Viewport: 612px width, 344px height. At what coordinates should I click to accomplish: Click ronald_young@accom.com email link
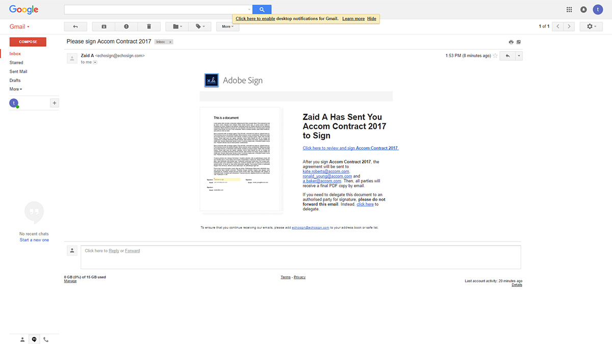tap(327, 176)
